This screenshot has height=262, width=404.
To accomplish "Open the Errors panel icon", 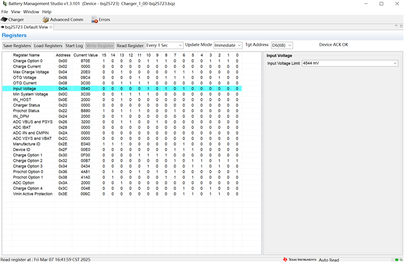I will [x=101, y=20].
